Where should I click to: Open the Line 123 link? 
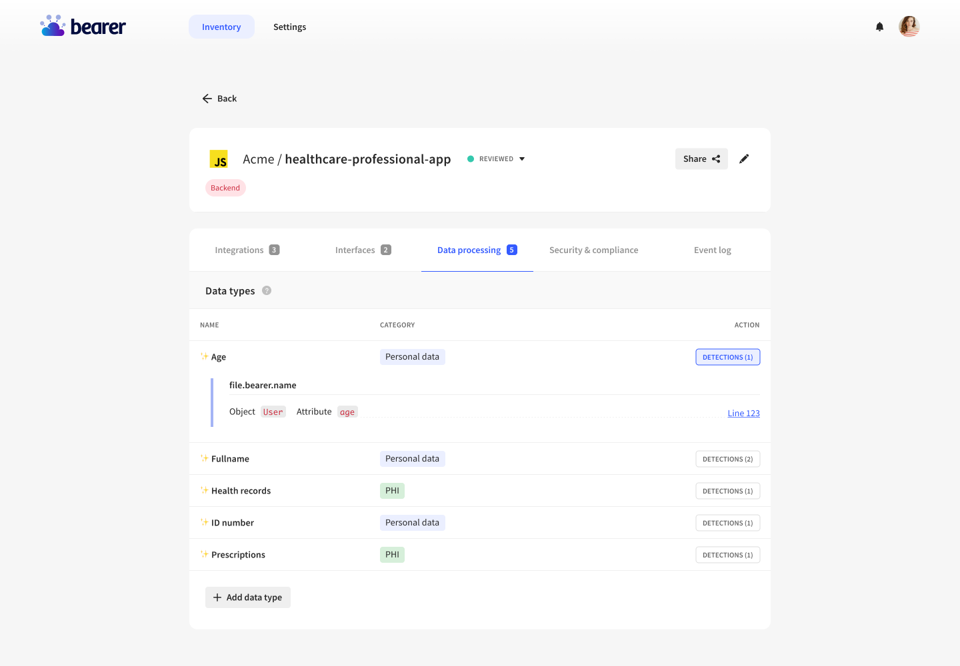coord(743,414)
